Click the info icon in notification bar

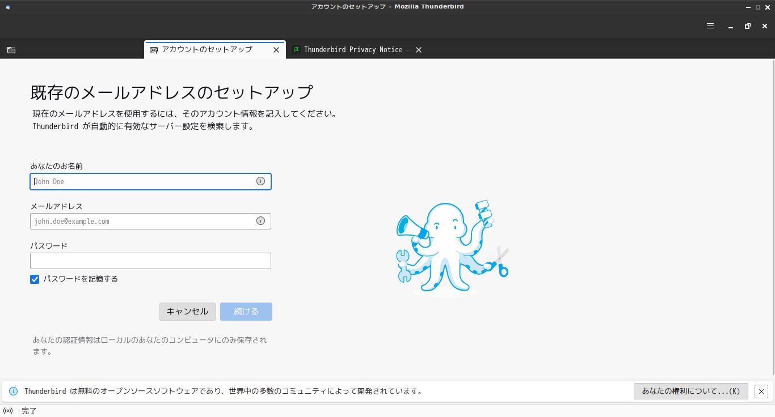click(14, 392)
